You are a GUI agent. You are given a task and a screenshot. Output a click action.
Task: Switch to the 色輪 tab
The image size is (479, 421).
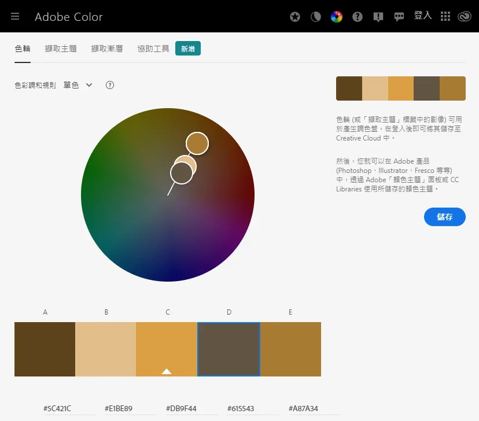point(23,49)
